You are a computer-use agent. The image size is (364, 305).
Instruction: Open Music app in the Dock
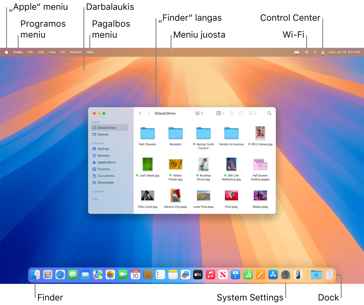211,275
